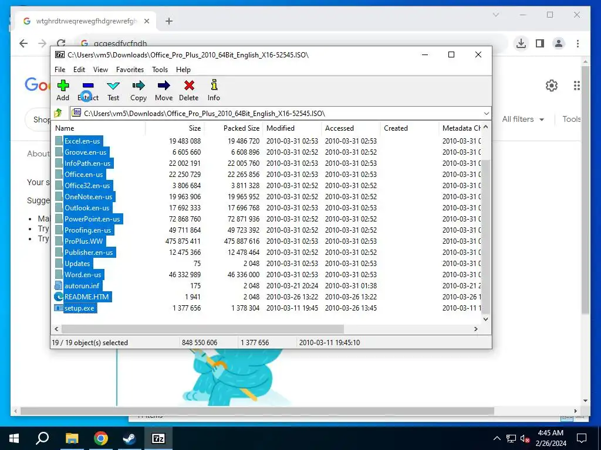Open taskbar search
Screen dimensions: 601x450
(42, 438)
